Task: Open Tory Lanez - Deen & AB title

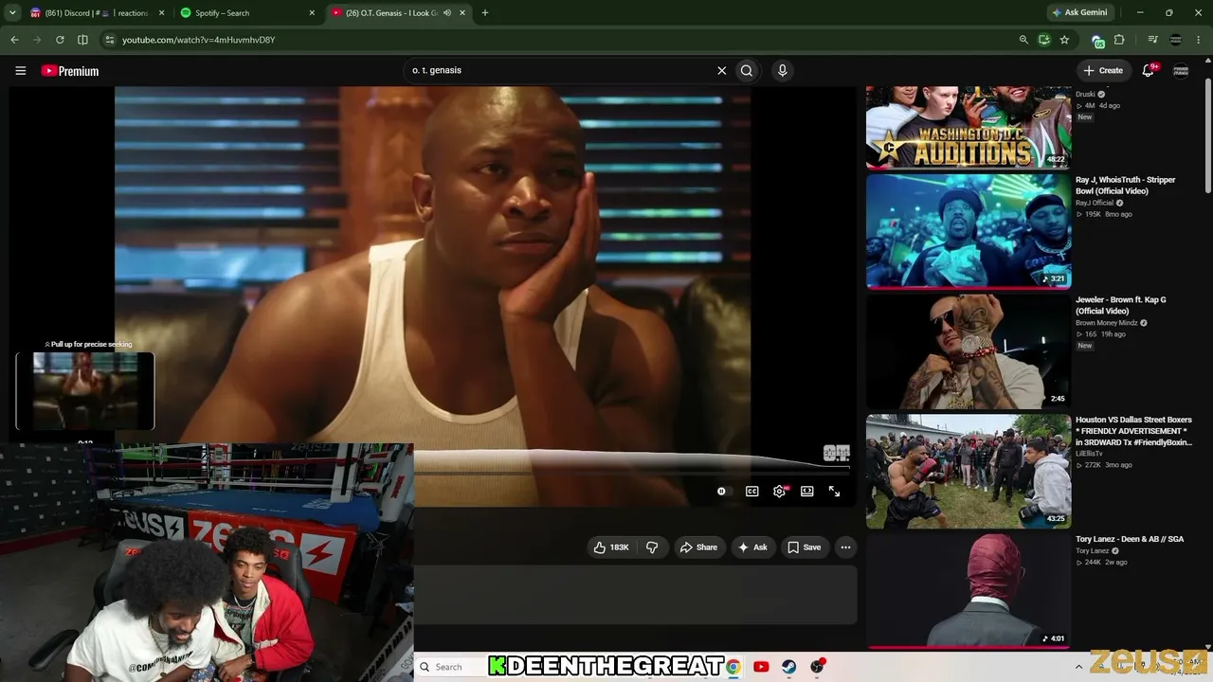Action: pos(1130,539)
